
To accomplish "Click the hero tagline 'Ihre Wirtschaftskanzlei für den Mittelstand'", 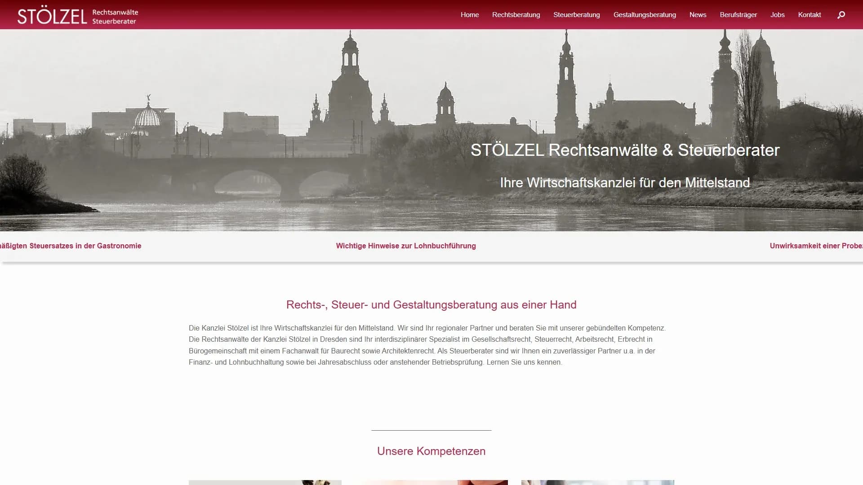I will (x=625, y=183).
